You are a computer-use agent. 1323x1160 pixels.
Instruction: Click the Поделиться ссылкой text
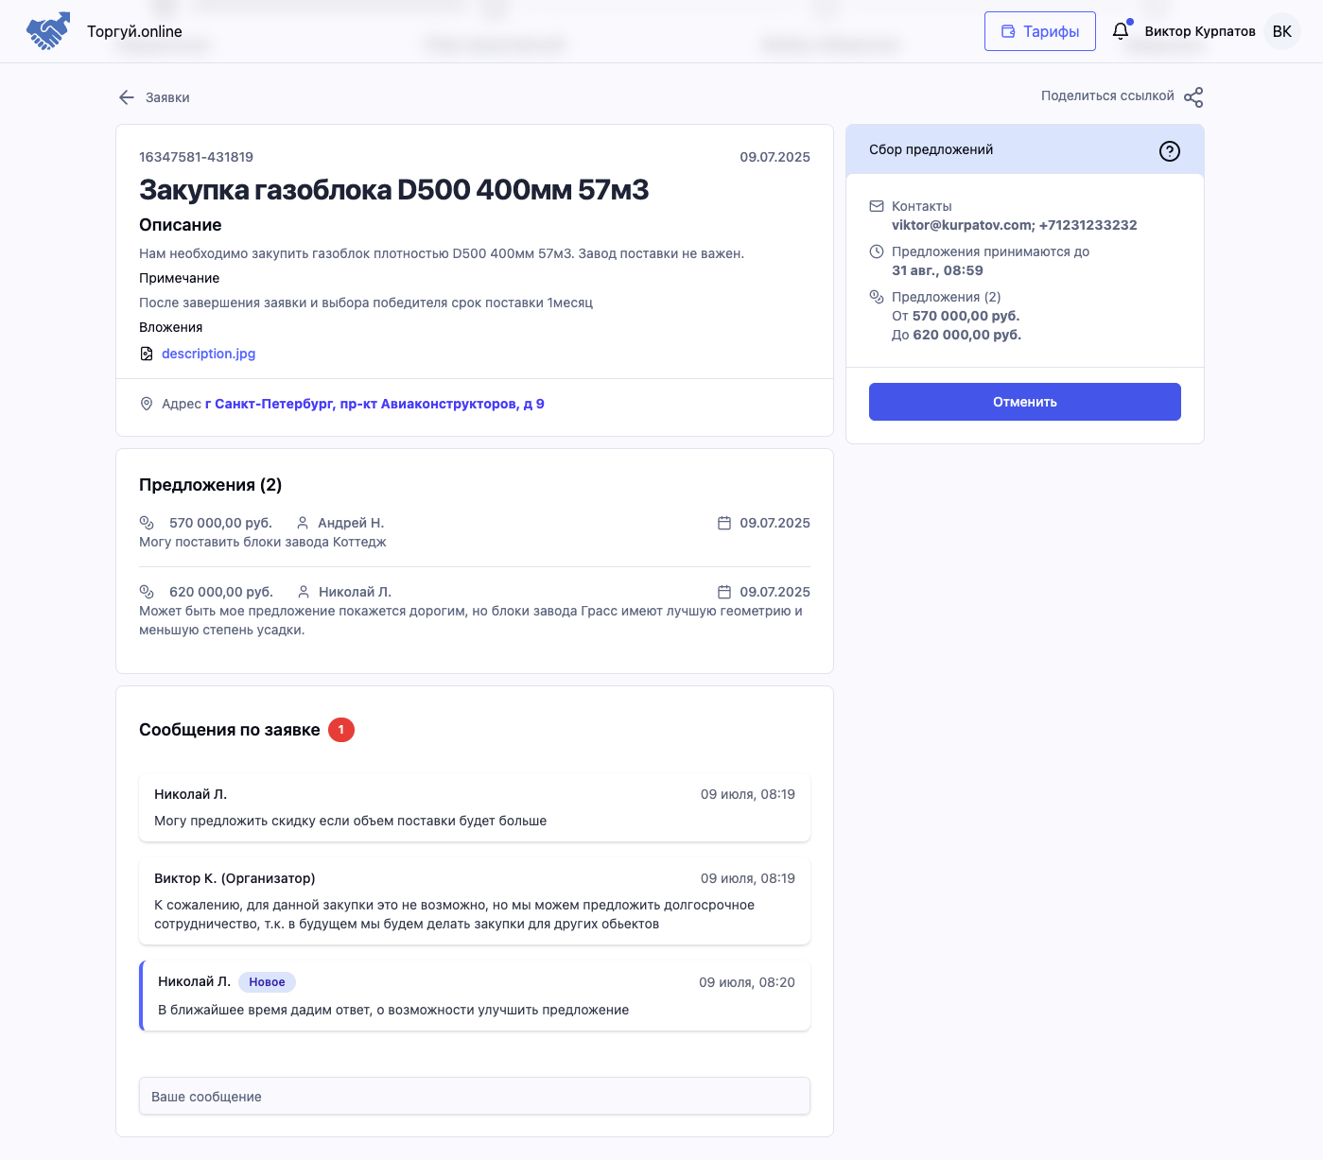(x=1107, y=96)
